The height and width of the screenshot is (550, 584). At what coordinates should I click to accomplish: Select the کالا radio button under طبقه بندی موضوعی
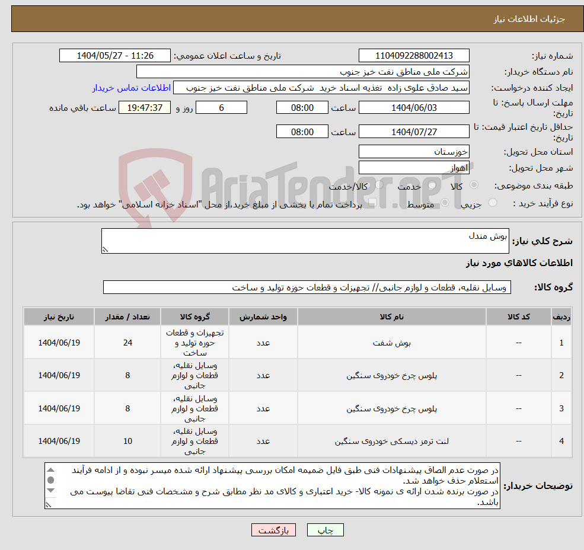(x=473, y=186)
